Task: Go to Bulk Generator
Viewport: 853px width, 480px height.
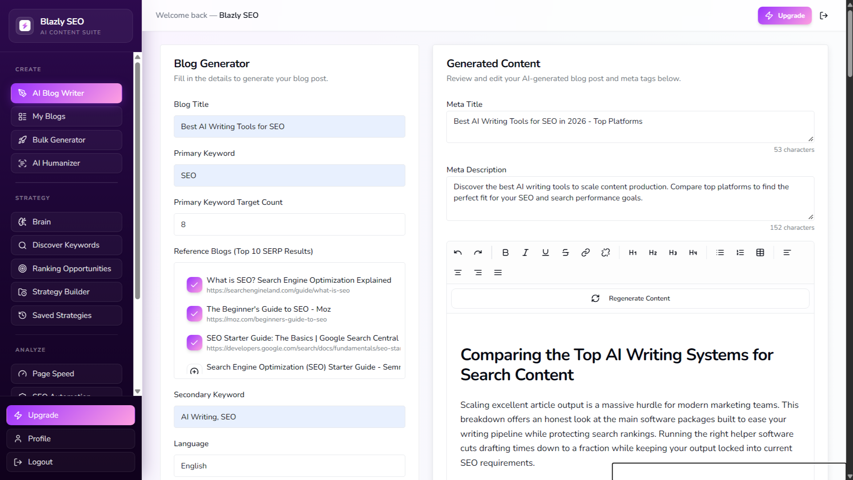Action: 66,140
